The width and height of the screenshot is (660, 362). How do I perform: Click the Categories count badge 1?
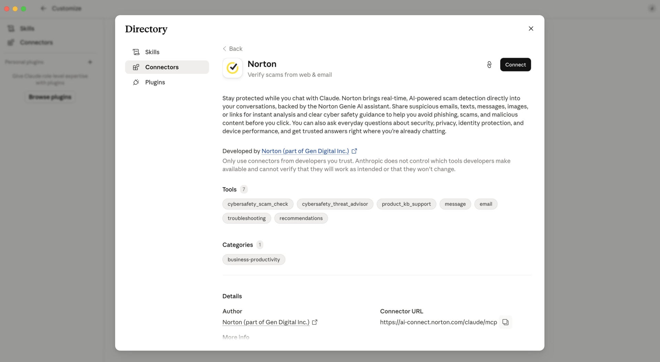click(260, 245)
